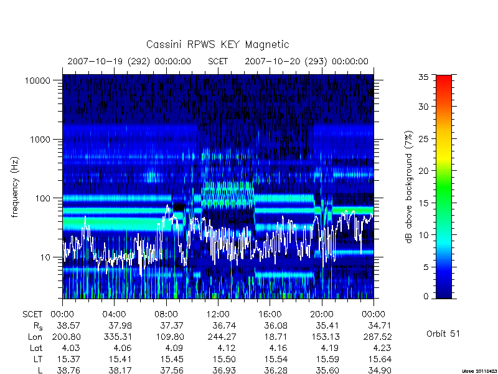Click the Lon value 287.52
498x374 pixels.
point(377,337)
